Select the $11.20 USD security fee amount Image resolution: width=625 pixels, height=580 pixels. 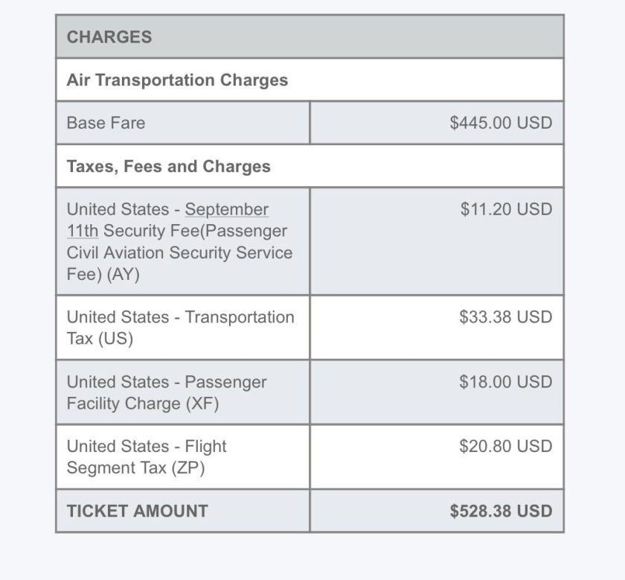pos(506,209)
